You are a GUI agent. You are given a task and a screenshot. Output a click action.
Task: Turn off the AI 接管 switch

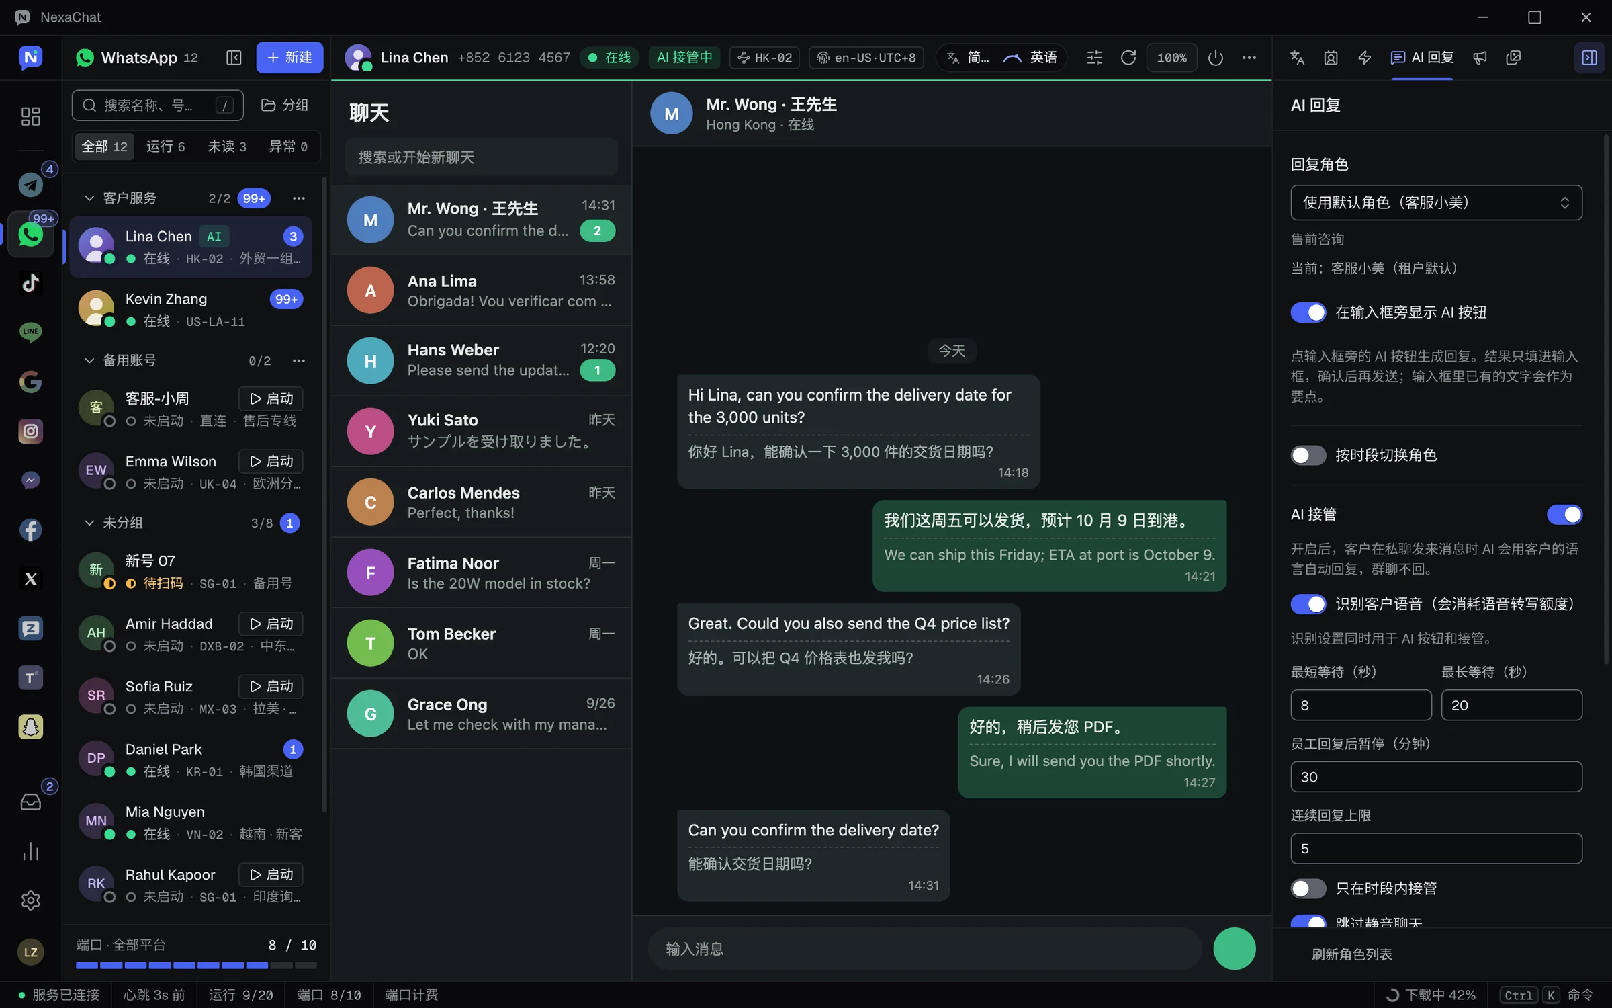1564,515
